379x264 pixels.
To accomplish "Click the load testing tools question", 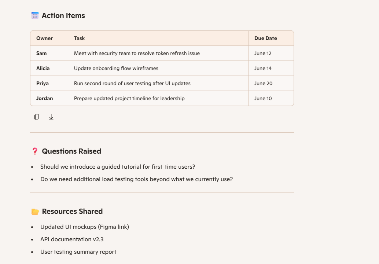I will coord(137,179).
